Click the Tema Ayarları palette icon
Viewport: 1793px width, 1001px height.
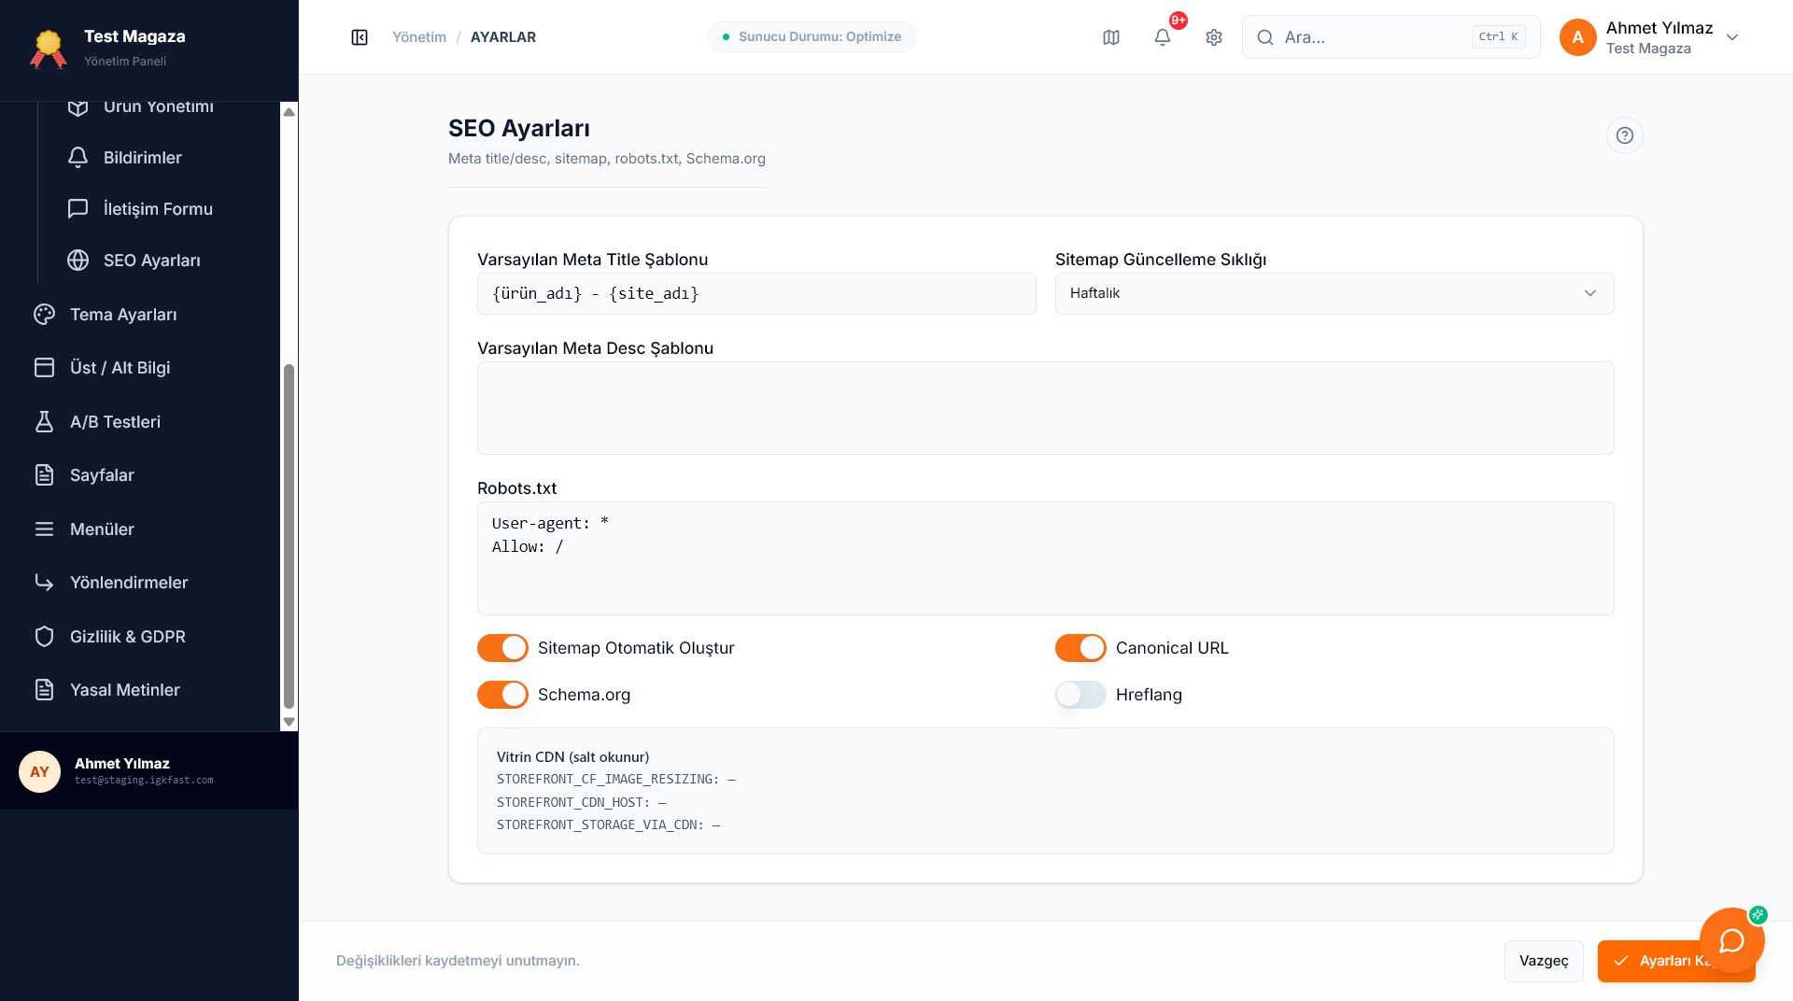point(44,315)
